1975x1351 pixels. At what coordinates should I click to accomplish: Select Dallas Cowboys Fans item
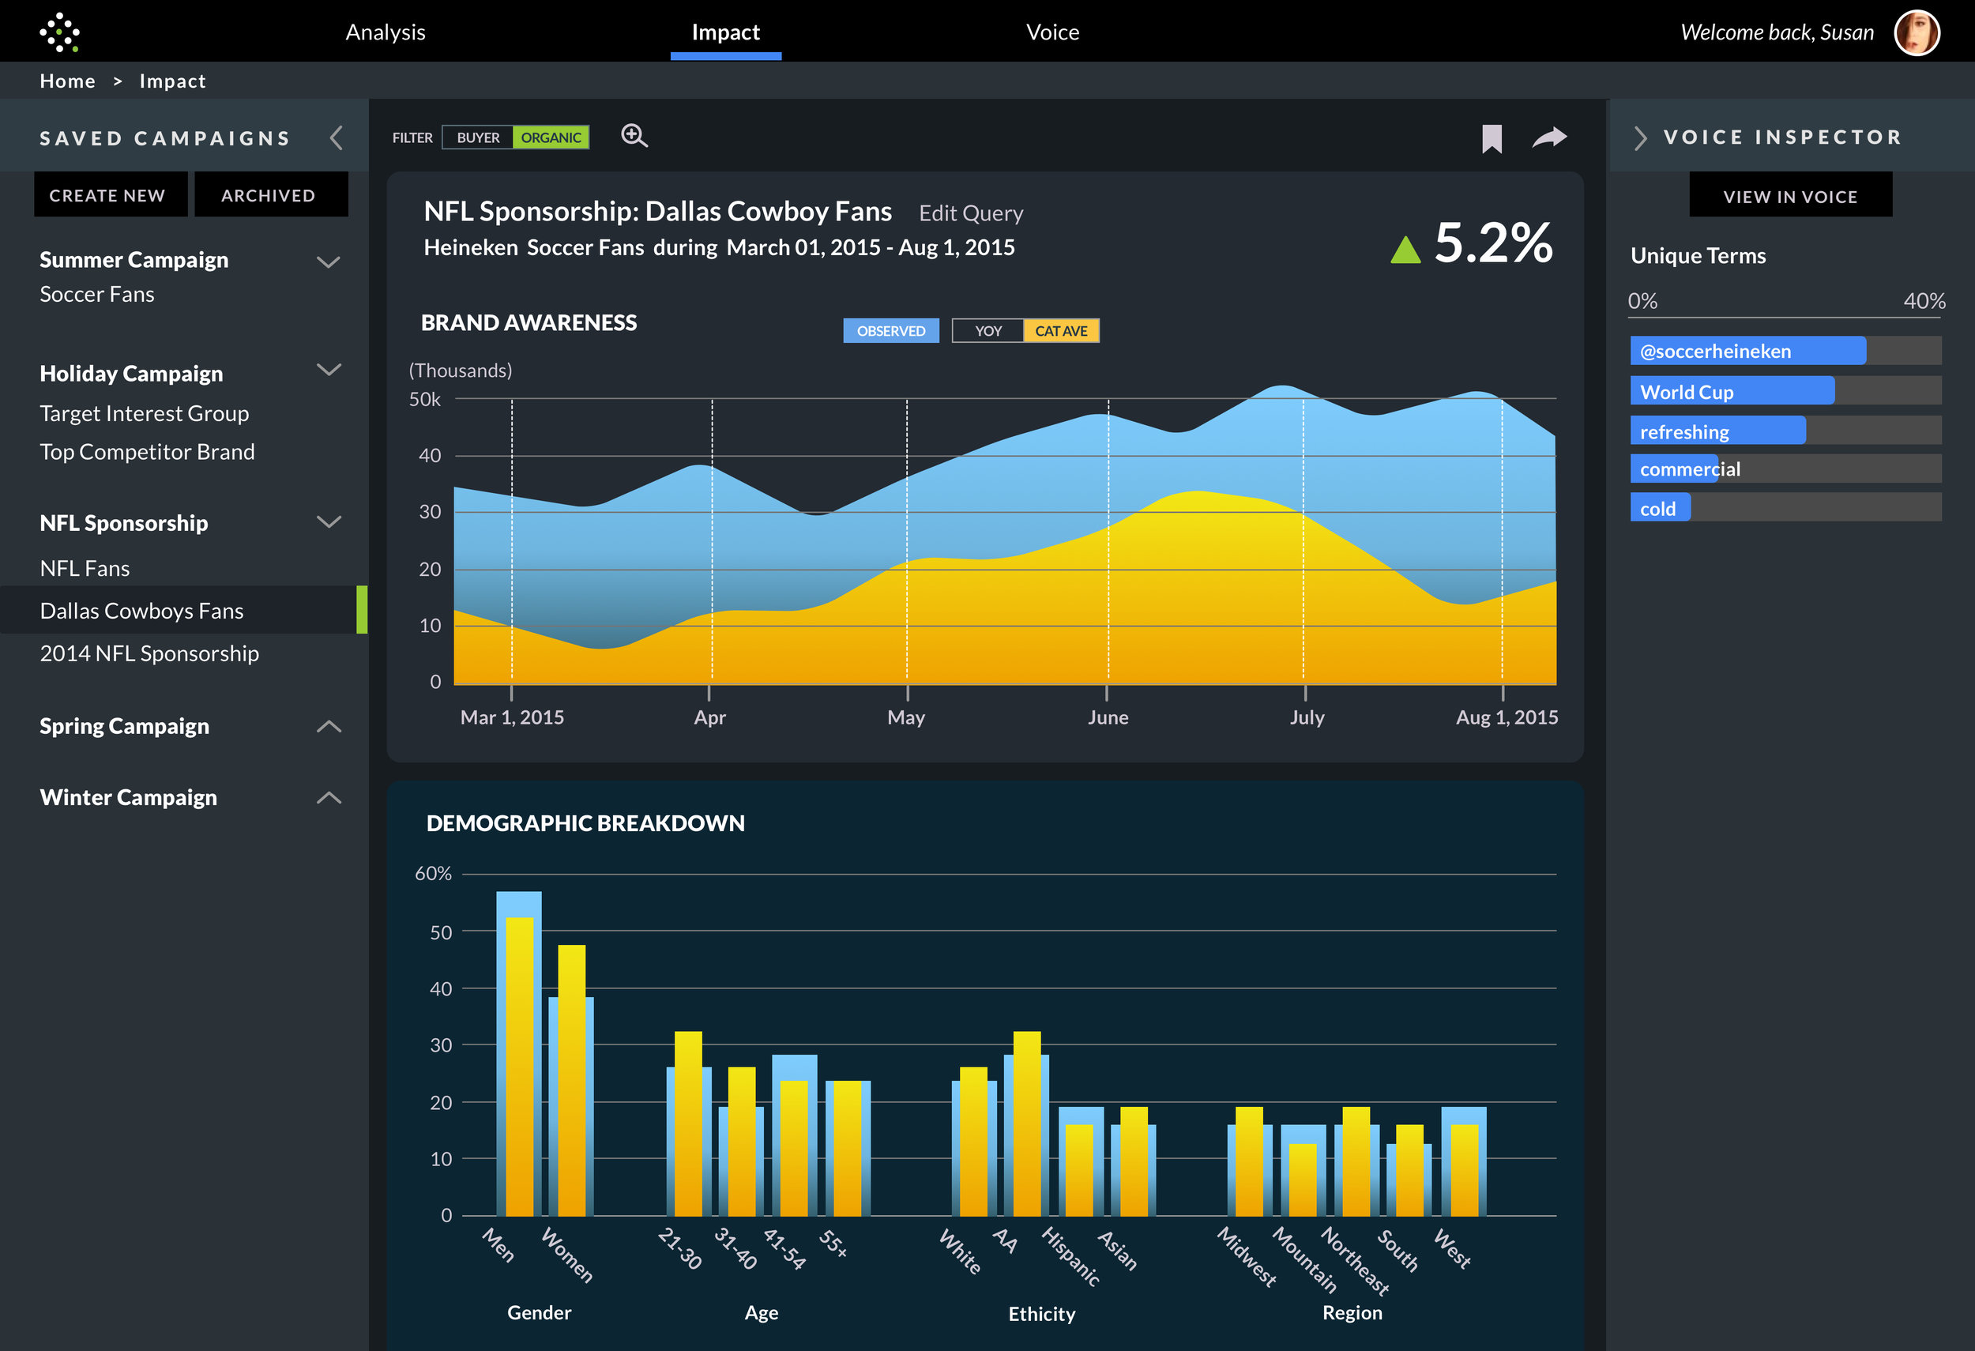click(183, 610)
